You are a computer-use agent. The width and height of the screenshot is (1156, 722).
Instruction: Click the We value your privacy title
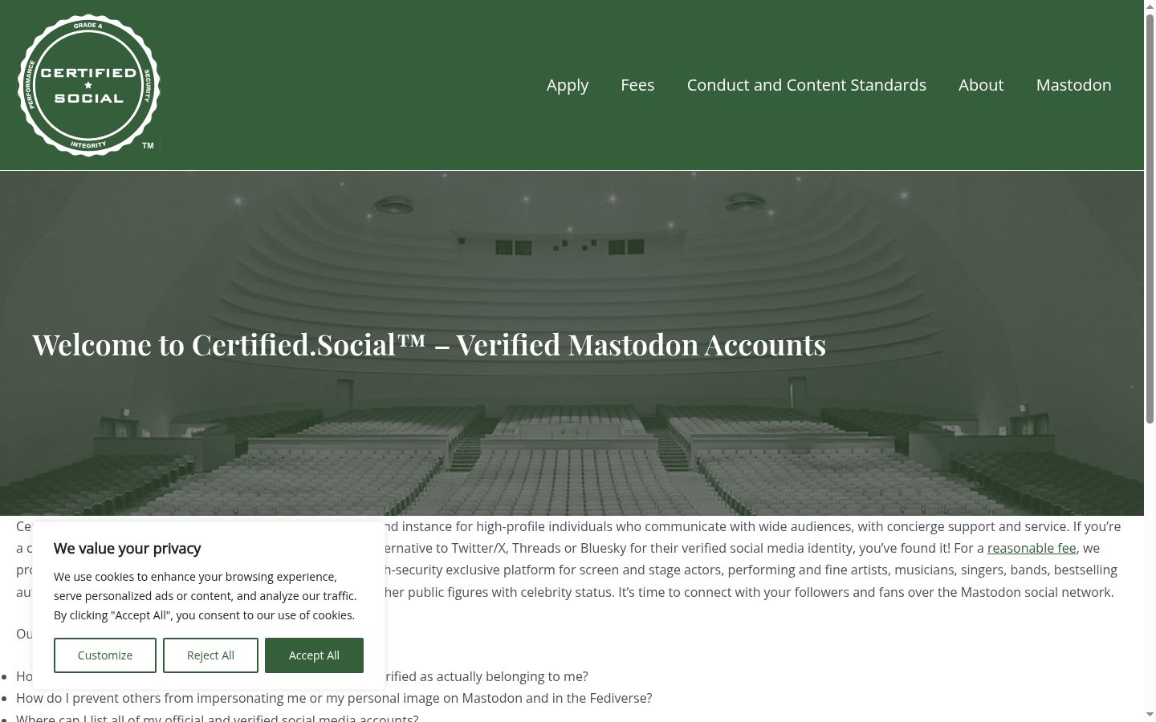(127, 549)
